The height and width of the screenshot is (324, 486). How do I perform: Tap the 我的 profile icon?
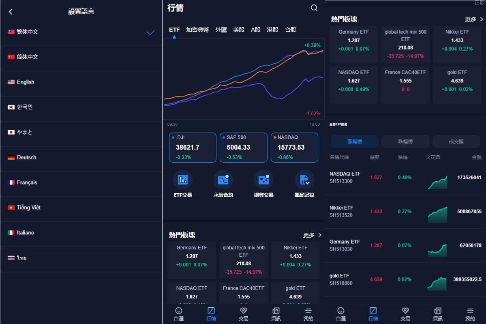tap(308, 313)
